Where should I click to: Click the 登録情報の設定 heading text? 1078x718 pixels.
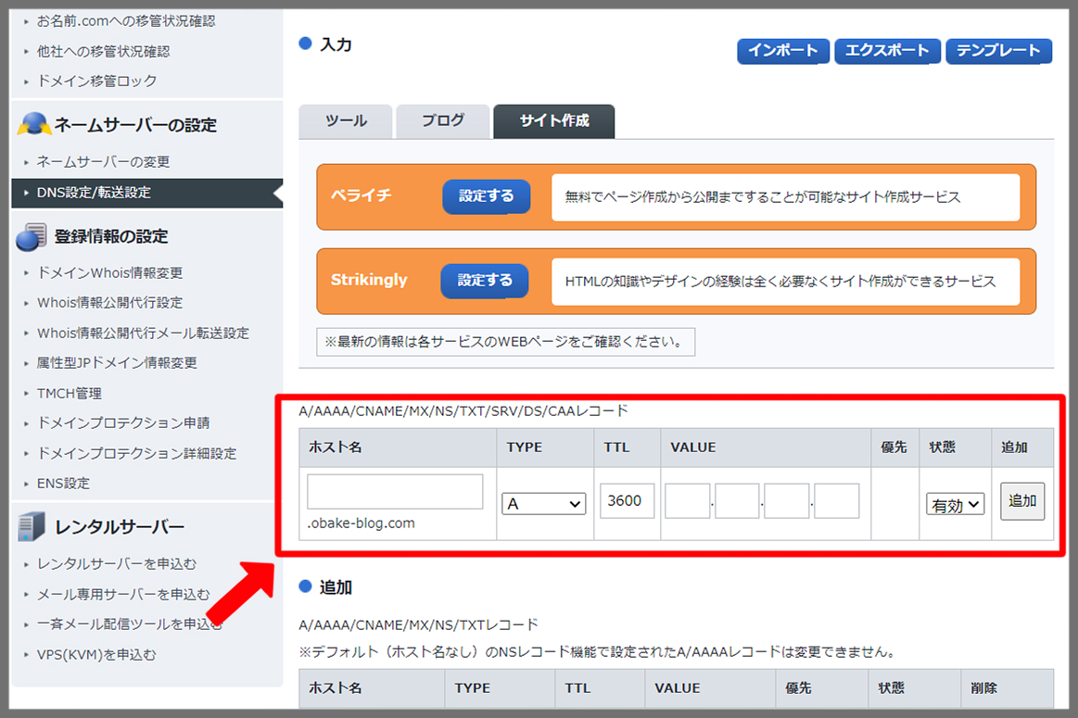pyautogui.click(x=111, y=236)
